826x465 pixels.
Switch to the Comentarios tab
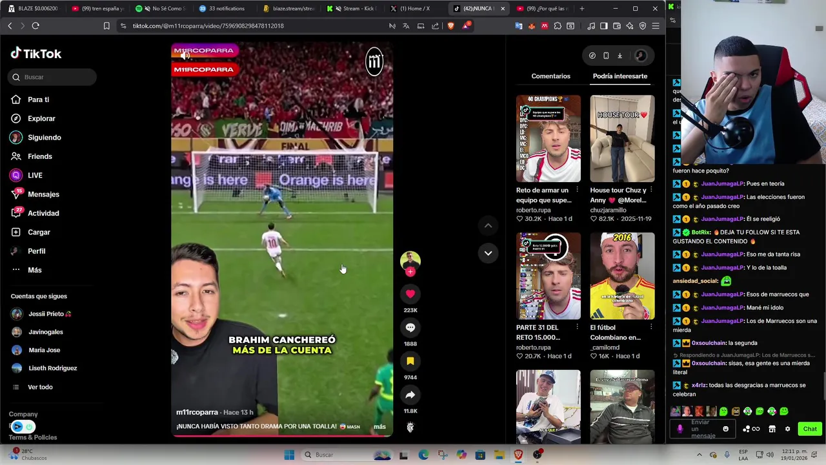point(550,76)
